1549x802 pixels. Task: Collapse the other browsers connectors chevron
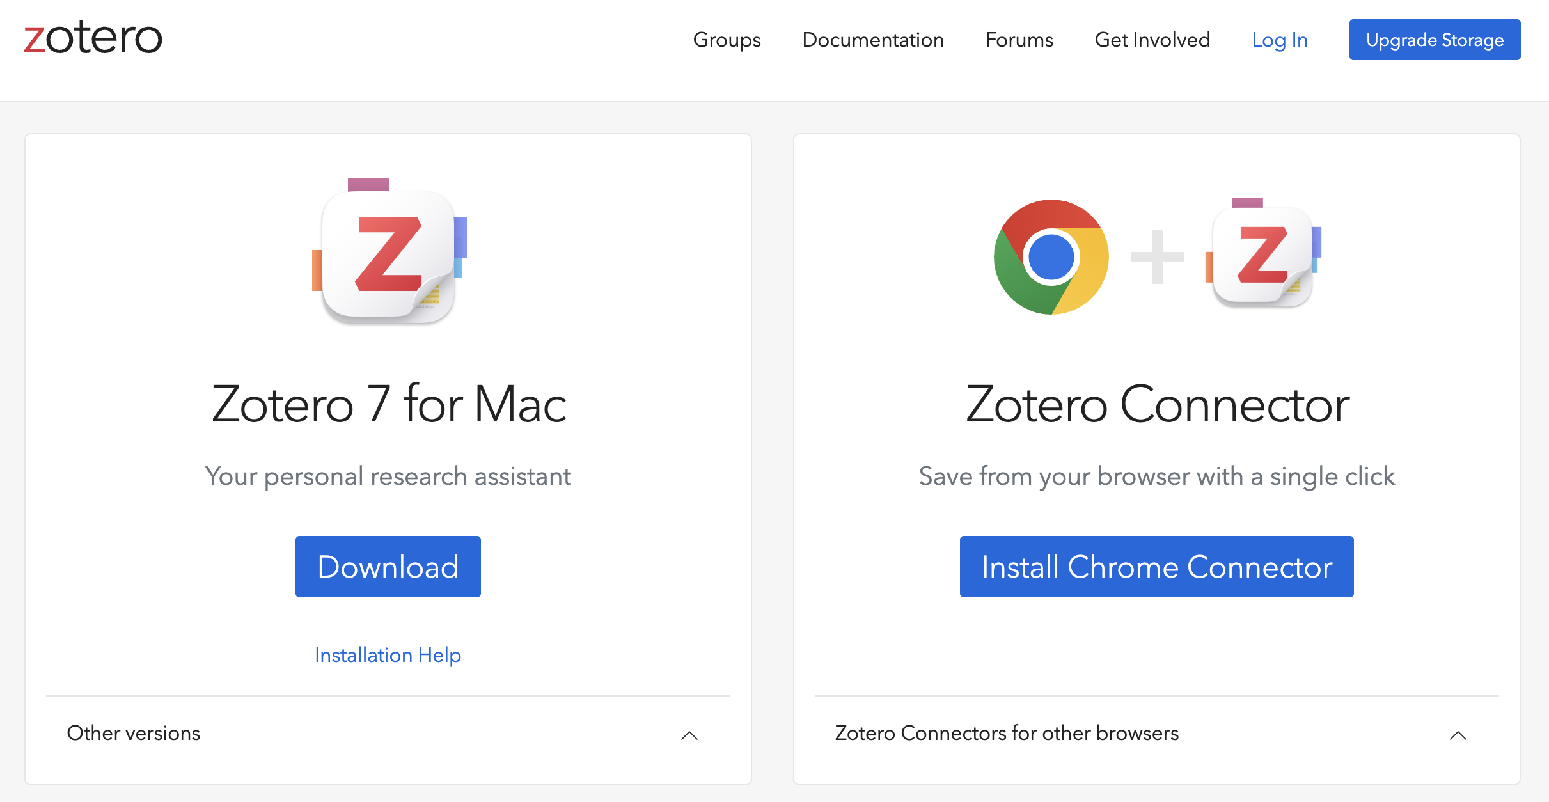tap(1458, 735)
